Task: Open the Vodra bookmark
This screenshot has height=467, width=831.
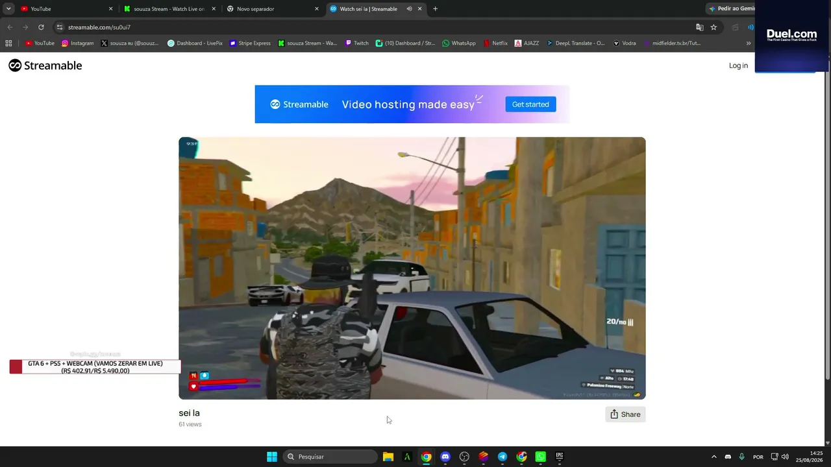Action: coord(625,43)
